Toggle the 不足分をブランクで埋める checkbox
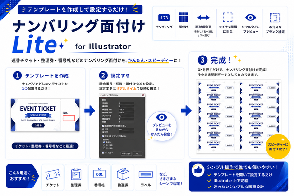Viewport: 294px width, 196px height. coord(103,136)
